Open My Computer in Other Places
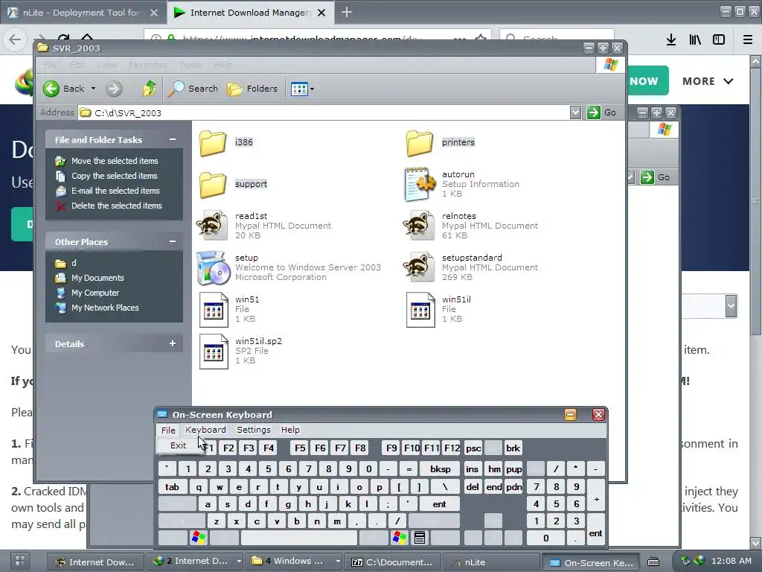762x572 pixels. (x=95, y=293)
